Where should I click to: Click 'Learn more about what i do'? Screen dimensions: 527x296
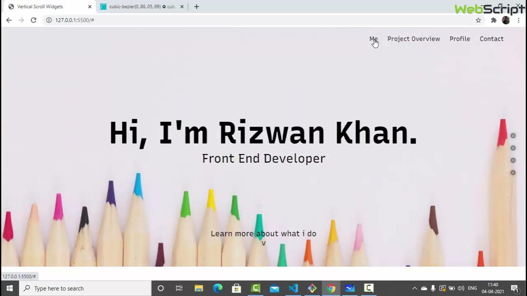click(x=263, y=234)
